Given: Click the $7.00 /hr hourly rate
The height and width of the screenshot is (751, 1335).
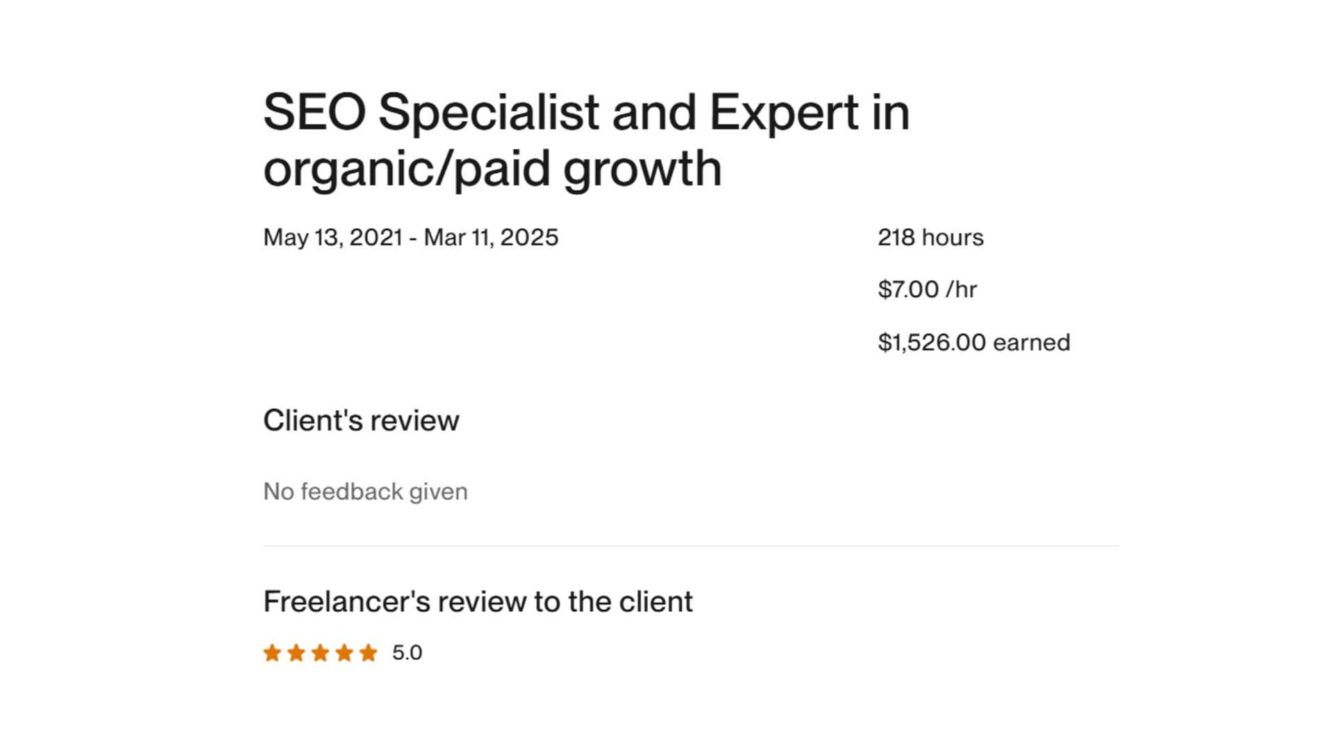Looking at the screenshot, I should pyautogui.click(x=927, y=289).
